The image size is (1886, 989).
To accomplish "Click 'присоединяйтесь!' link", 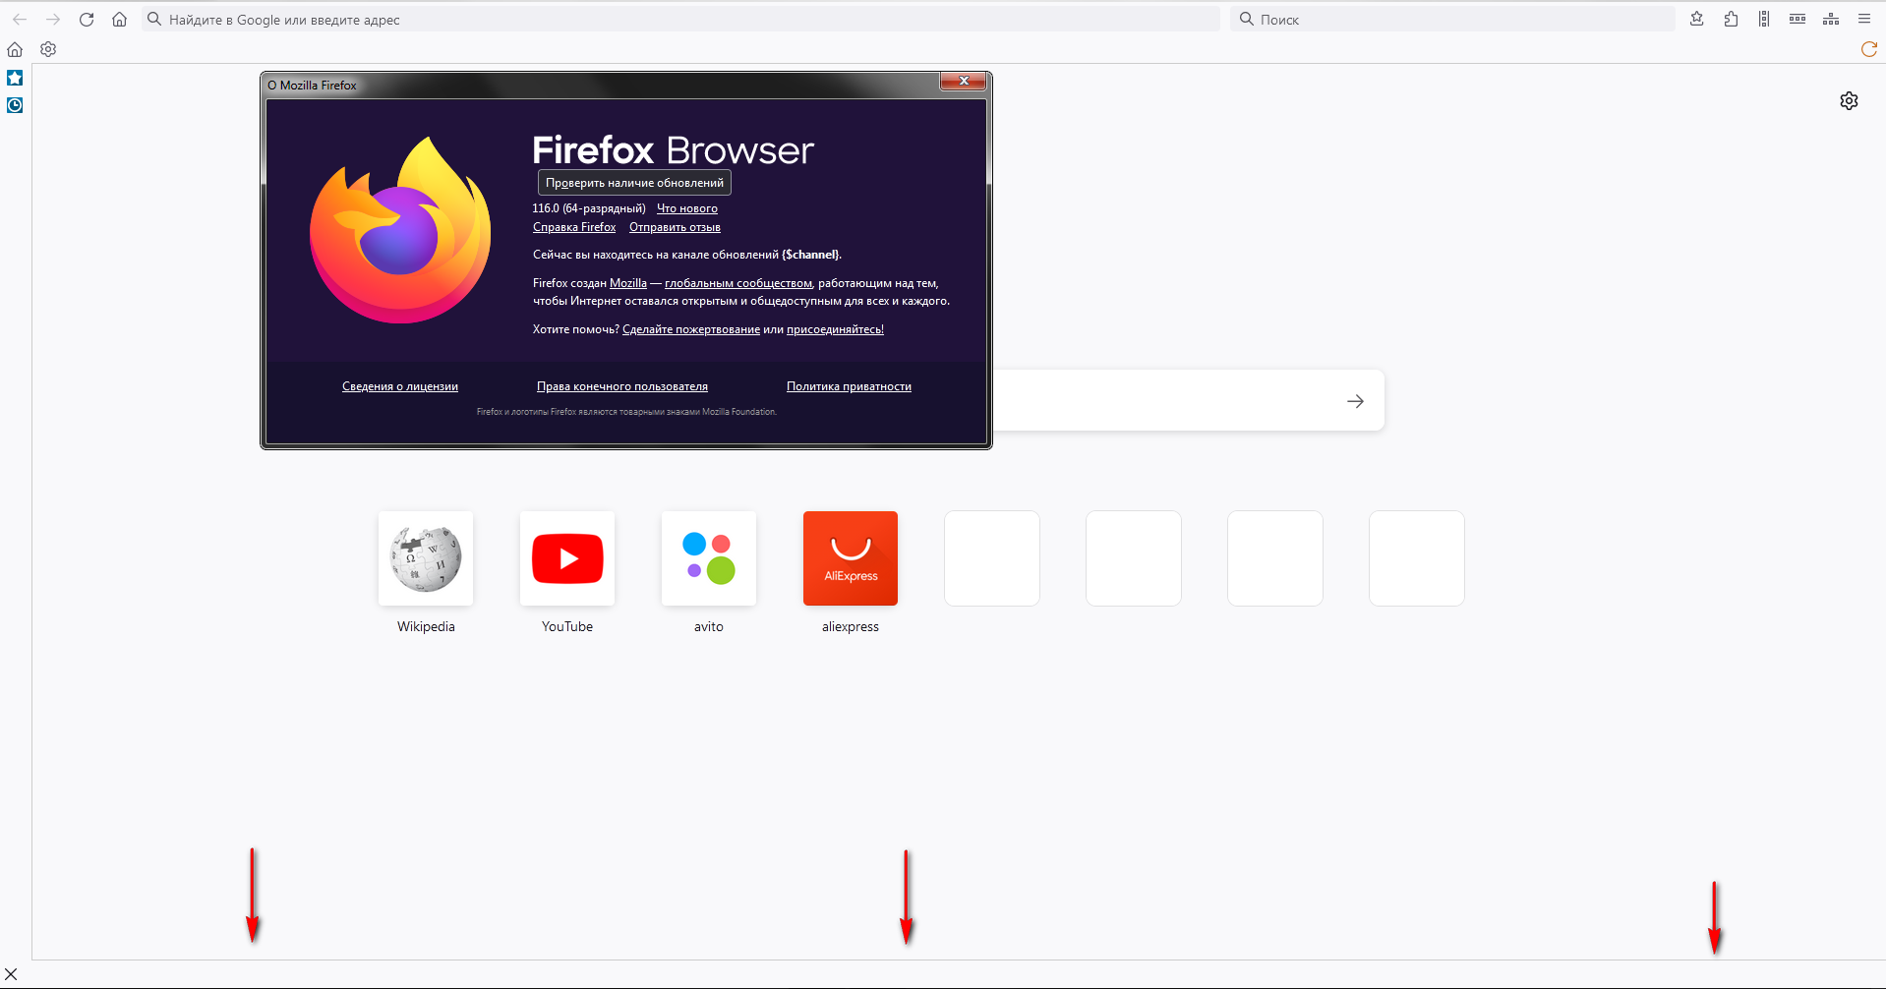I will click(835, 329).
